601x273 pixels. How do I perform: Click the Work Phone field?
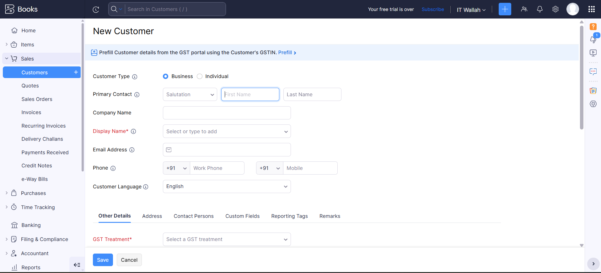click(217, 168)
